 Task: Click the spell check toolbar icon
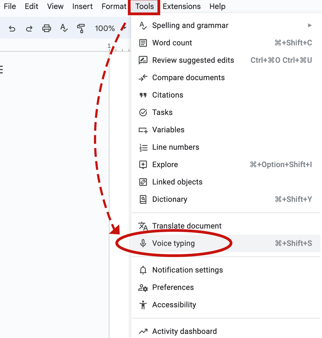coord(64,28)
